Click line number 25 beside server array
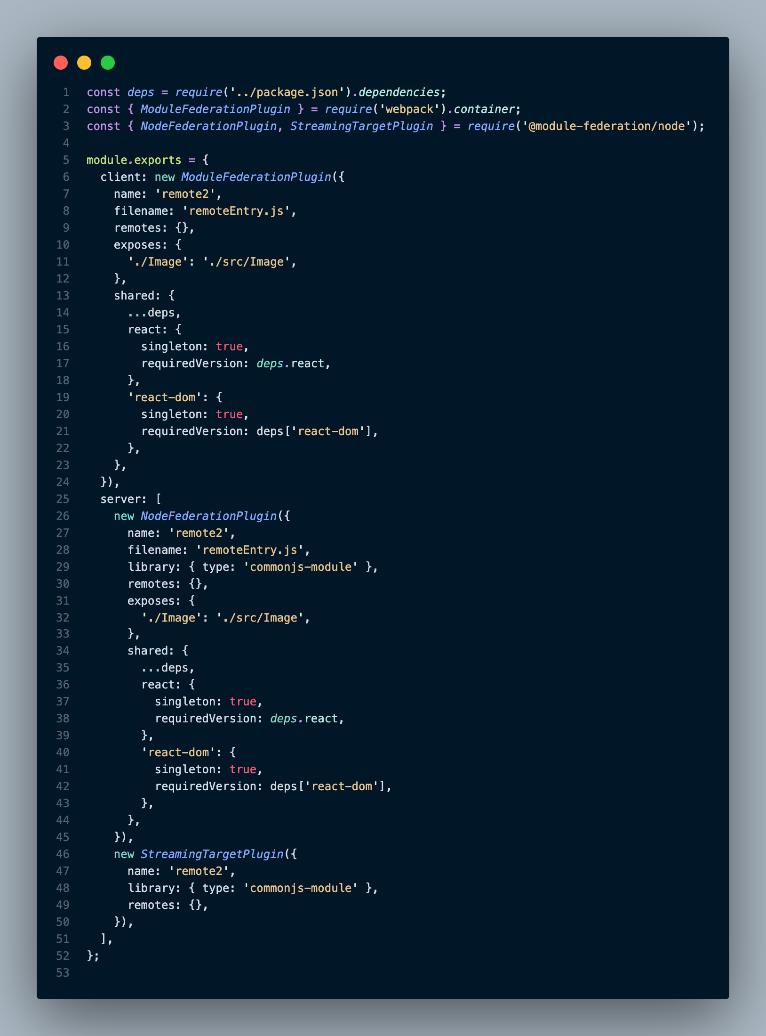The height and width of the screenshot is (1036, 766). (62, 499)
